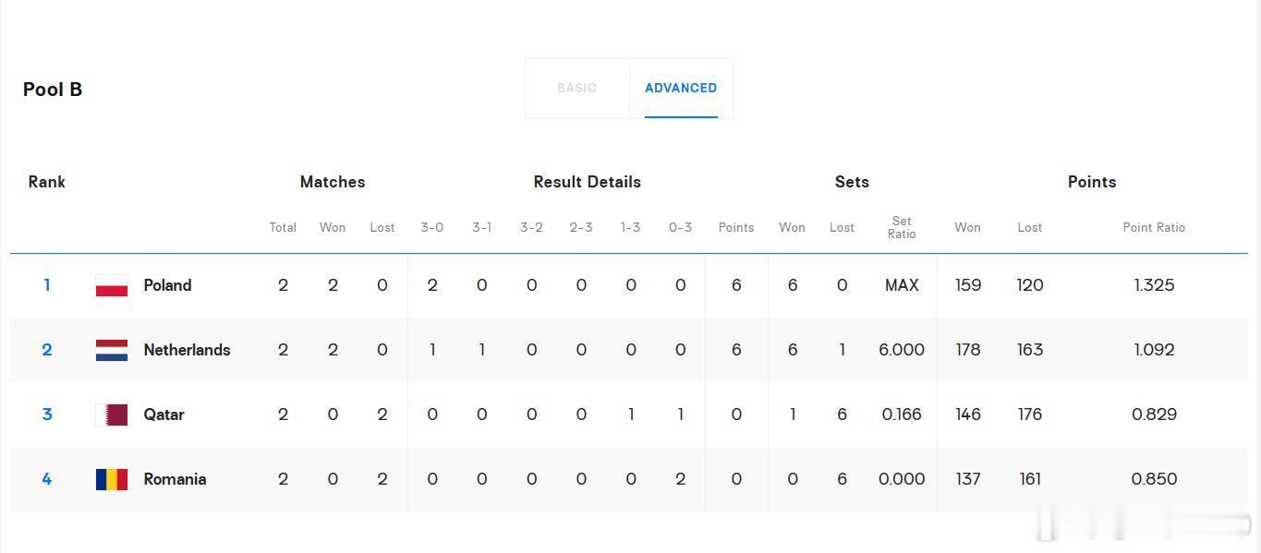The width and height of the screenshot is (1261, 553).
Task: Click the Result Details group header
Action: pyautogui.click(x=588, y=182)
